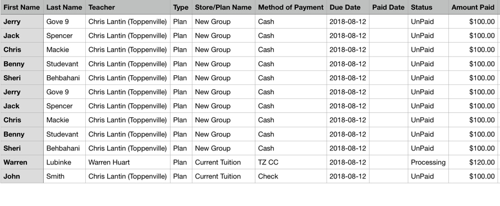Select the First Name column header
Screen dimensions: 500x206
(22, 7)
